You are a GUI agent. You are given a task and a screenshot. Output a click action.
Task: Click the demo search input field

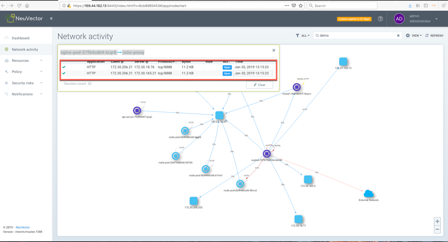[356, 35]
